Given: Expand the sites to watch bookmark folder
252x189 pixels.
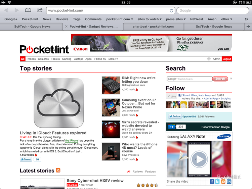Looking at the screenshot, I should pyautogui.click(x=150, y=19).
